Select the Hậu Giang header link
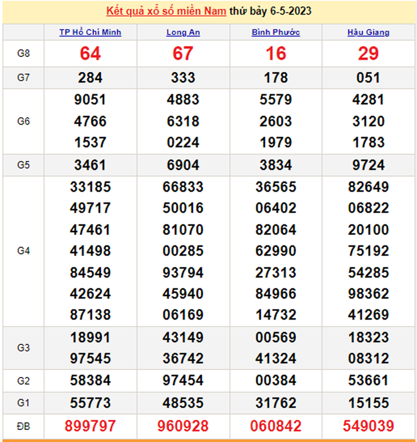This screenshot has width=417, height=442. pyautogui.click(x=368, y=32)
